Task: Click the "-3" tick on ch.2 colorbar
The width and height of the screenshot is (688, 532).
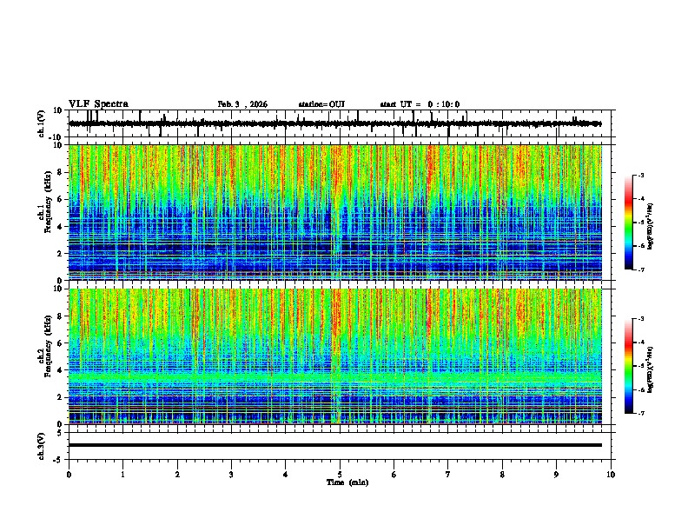Action: [641, 319]
